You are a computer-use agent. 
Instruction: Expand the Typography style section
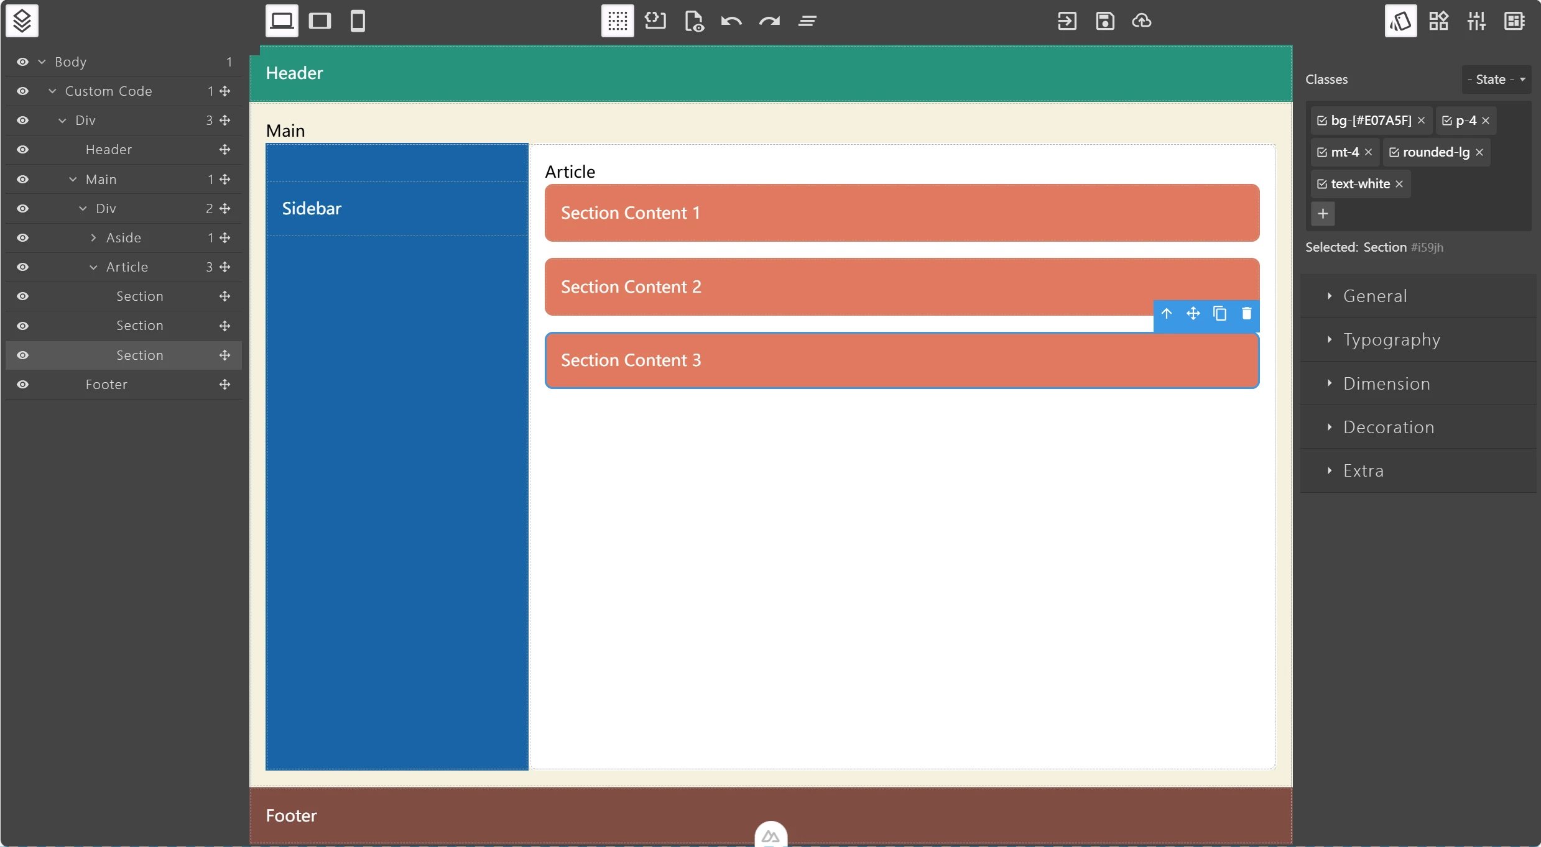point(1418,339)
